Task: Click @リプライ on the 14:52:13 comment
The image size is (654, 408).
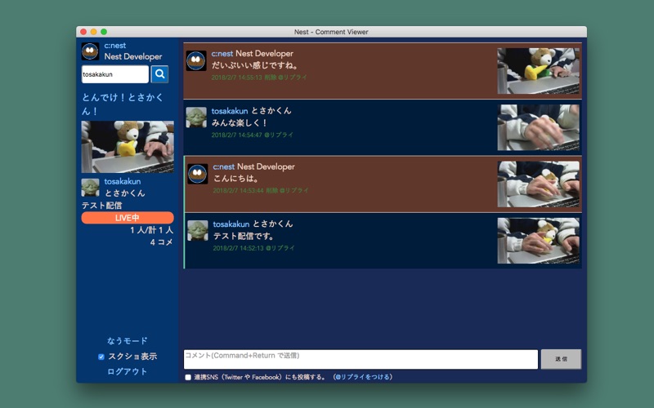Action: [x=280, y=248]
